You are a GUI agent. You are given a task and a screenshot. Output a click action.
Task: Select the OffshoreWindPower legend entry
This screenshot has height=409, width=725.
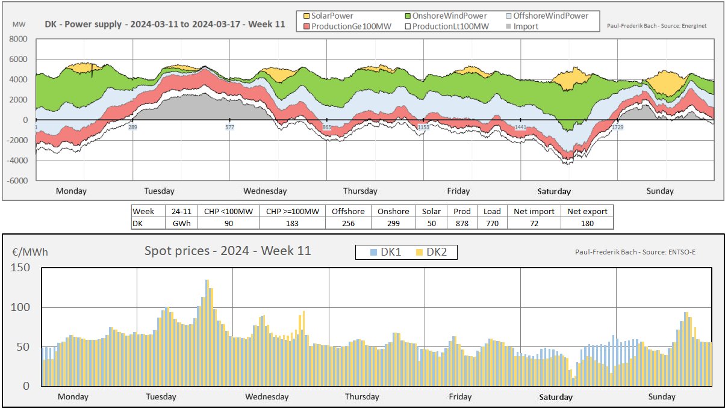pos(548,16)
